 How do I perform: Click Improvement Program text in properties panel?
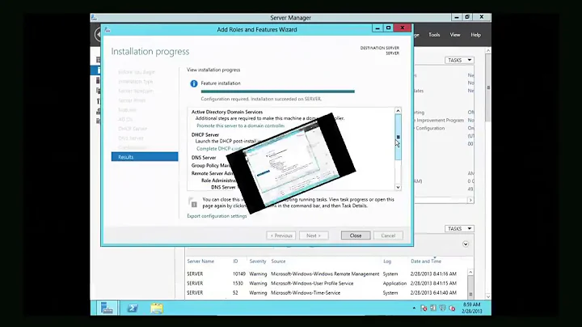(x=440, y=121)
